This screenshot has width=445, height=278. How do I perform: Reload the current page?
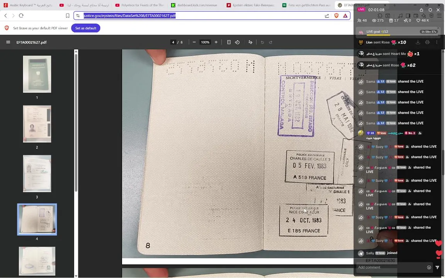(x=21, y=15)
